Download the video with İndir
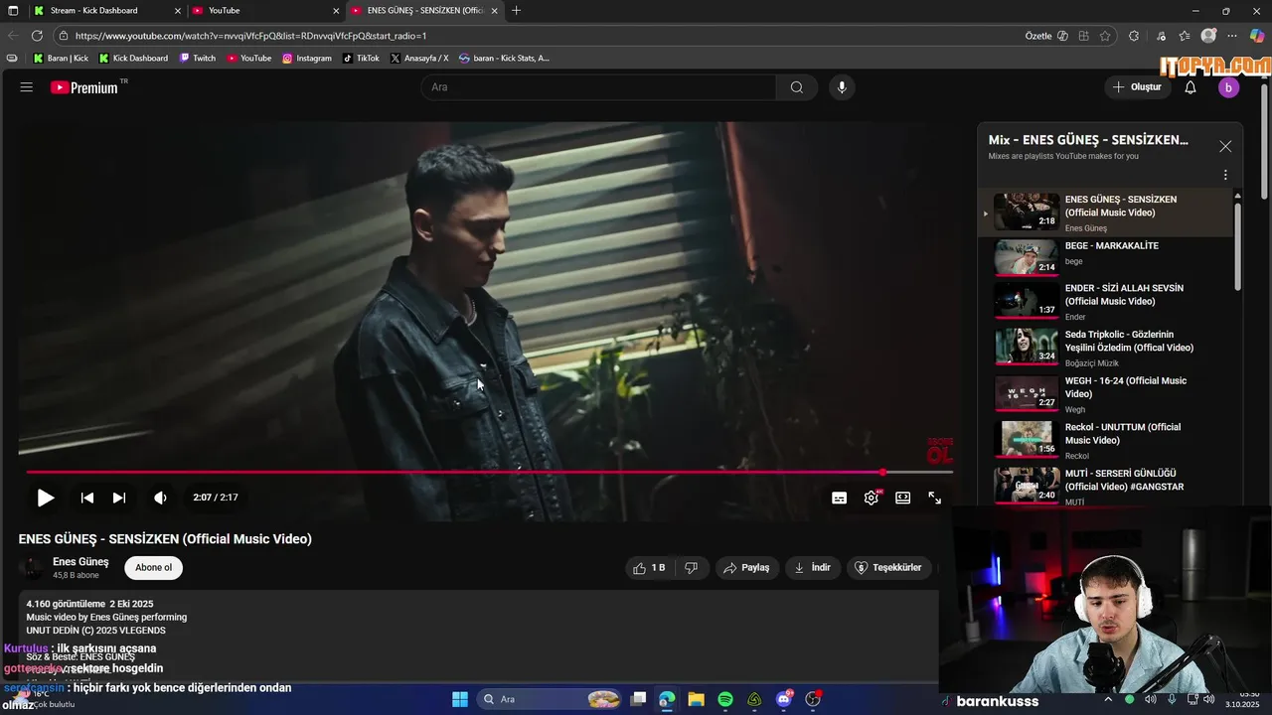 tap(812, 568)
